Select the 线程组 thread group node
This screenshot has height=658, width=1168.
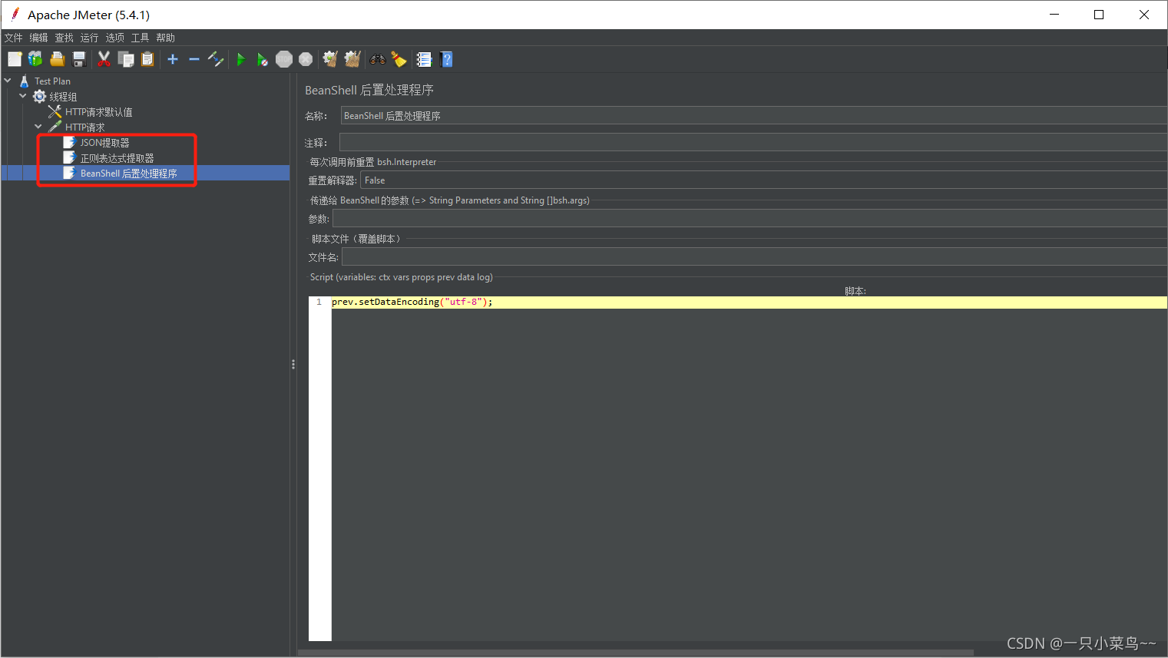pos(63,97)
